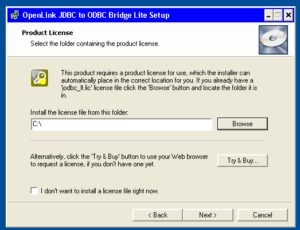Click the yellow key license icon

click(x=40, y=78)
